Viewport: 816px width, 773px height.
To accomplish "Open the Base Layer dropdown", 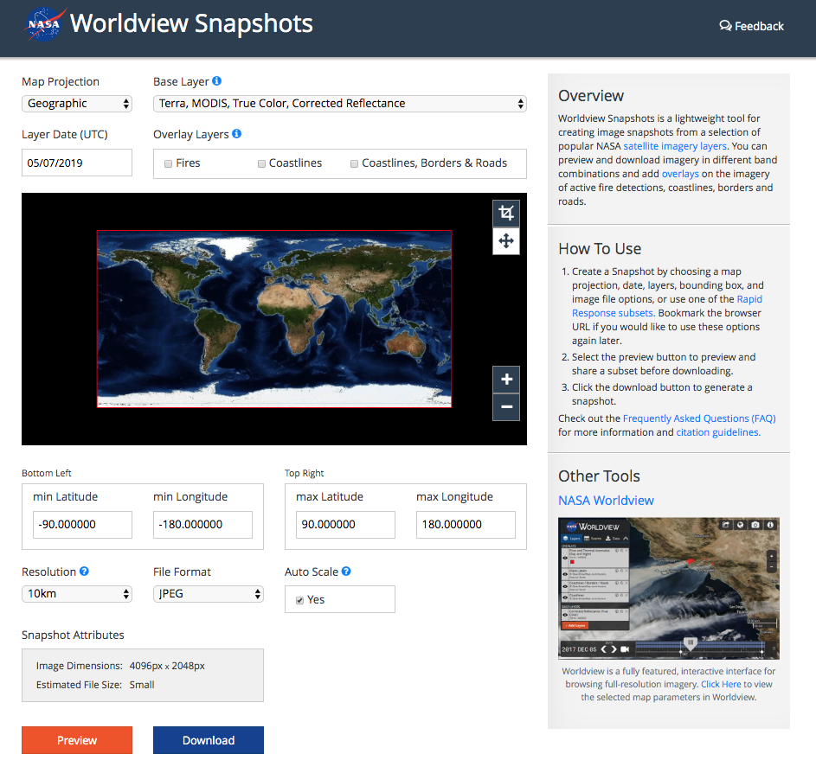I will tap(340, 104).
